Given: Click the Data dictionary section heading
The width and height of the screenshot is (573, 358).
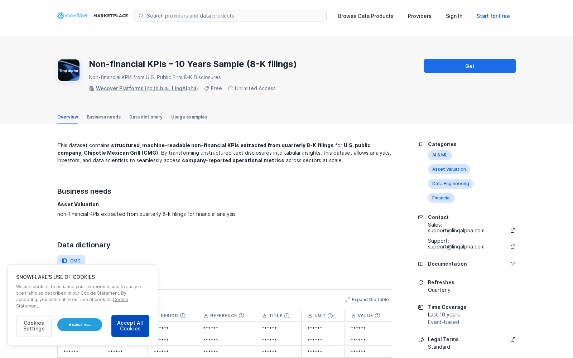Looking at the screenshot, I should (84, 245).
